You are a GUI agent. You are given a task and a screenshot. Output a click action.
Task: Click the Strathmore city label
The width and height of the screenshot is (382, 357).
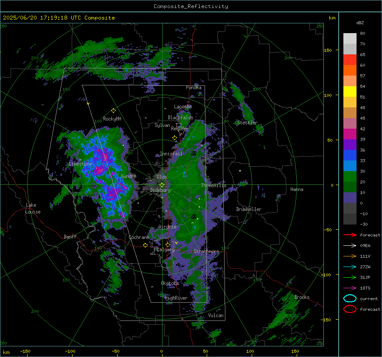click(206, 251)
